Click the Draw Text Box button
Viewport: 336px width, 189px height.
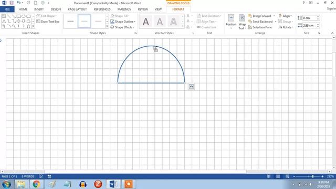[48, 22]
